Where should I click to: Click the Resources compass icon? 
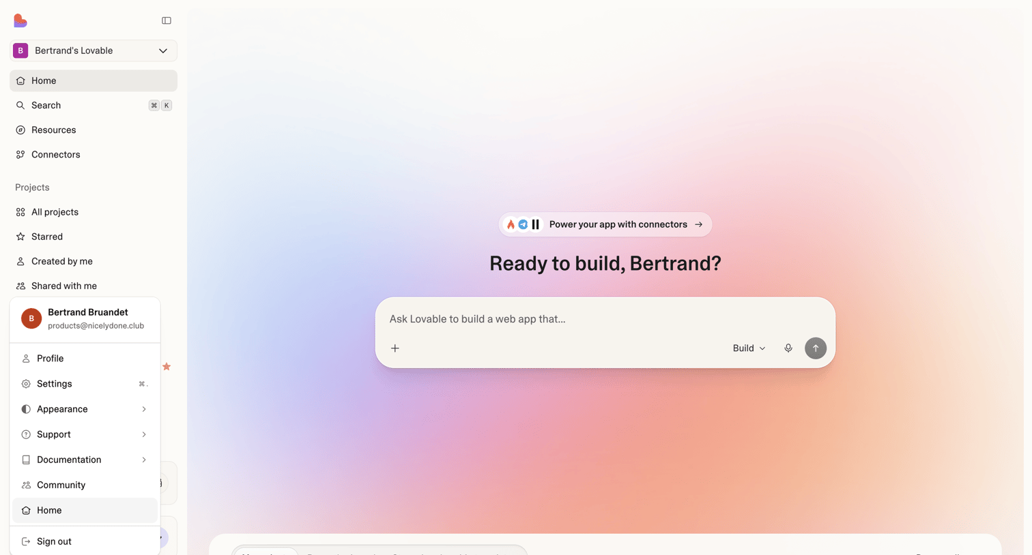pos(20,130)
